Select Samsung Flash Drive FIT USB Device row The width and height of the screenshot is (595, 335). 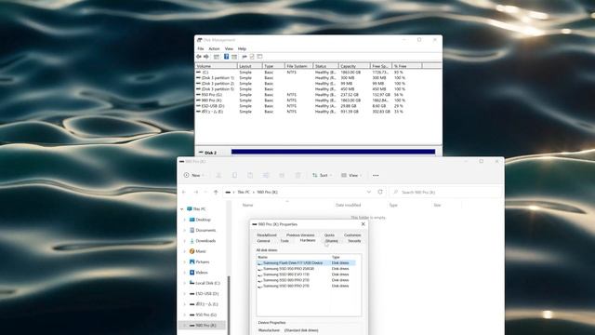point(306,262)
